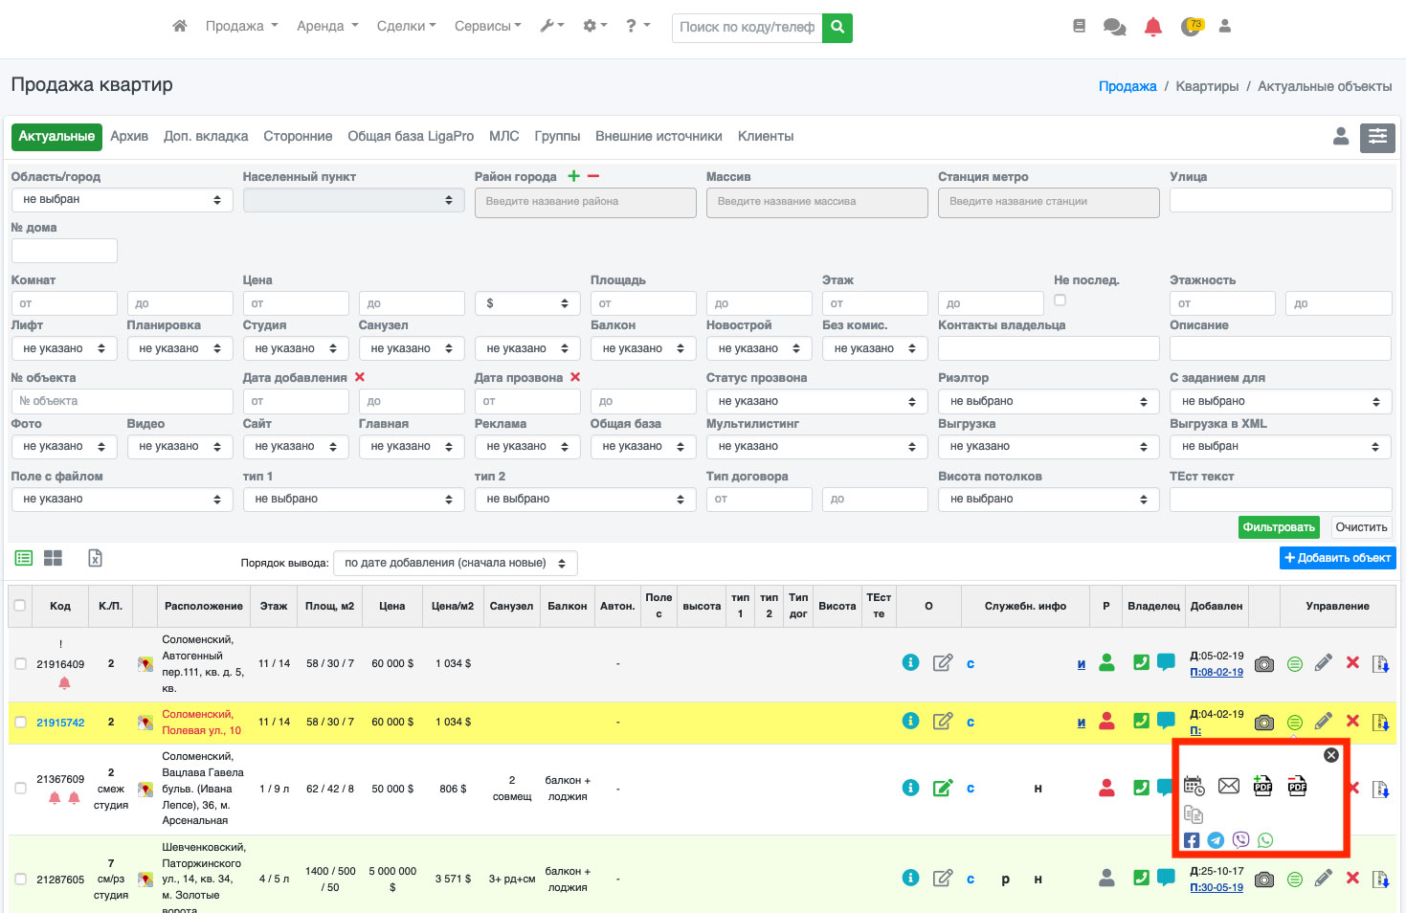Expand the 'Область/город' dropdown
This screenshot has height=913, width=1406.
pos(122,200)
